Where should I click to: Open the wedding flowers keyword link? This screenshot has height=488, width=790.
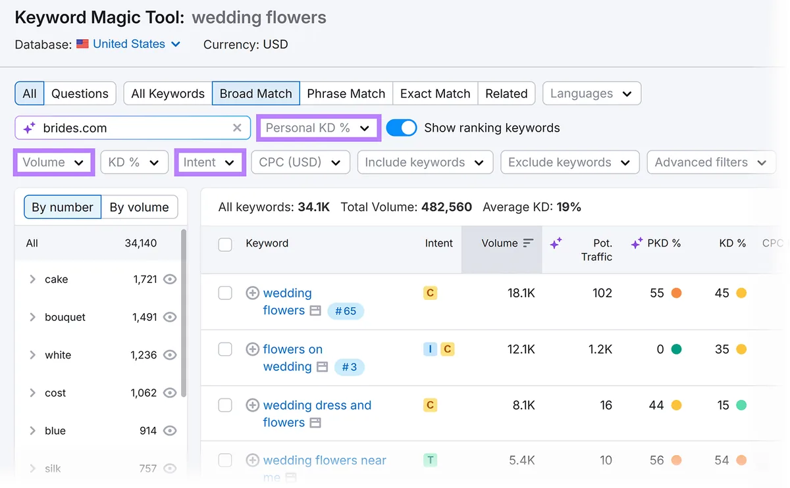(x=287, y=302)
